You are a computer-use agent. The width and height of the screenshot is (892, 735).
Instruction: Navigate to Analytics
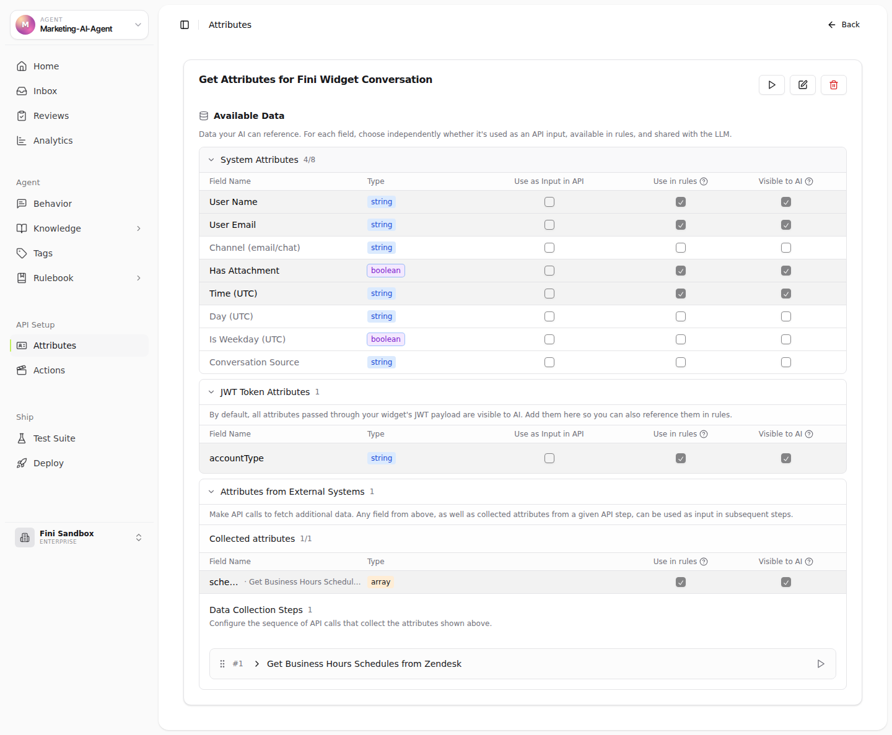tap(79, 141)
